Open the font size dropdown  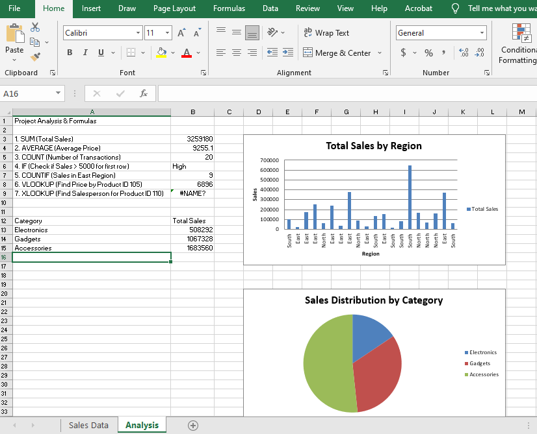click(x=168, y=33)
